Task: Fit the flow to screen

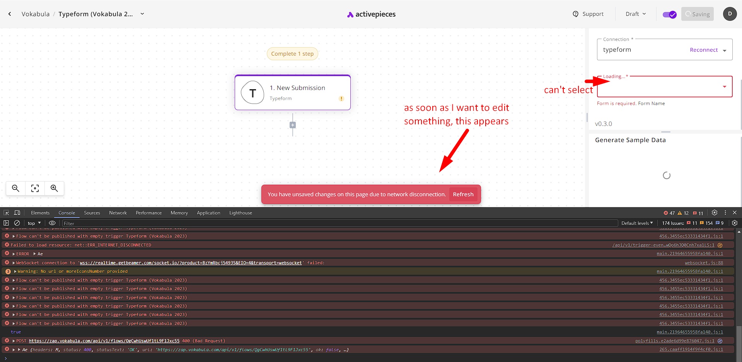Action: (x=35, y=188)
